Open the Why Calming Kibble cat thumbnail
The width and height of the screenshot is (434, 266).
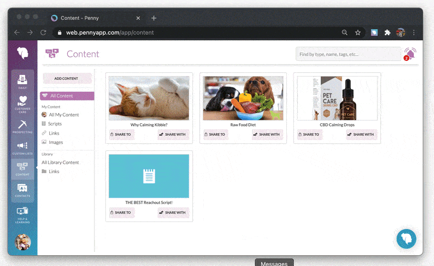click(149, 98)
